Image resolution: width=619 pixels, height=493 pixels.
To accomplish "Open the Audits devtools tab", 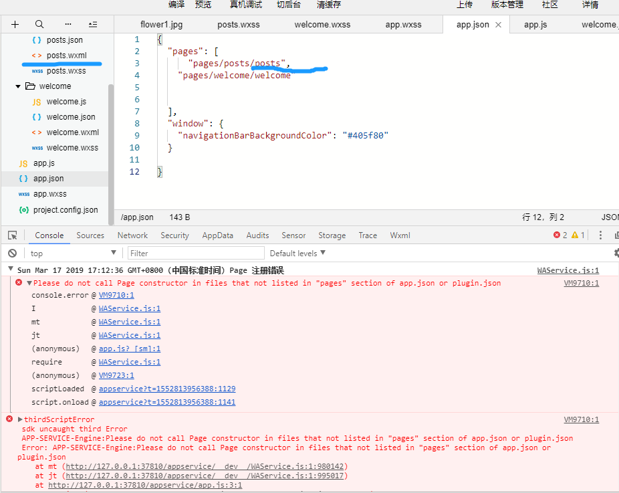I will pyautogui.click(x=257, y=235).
